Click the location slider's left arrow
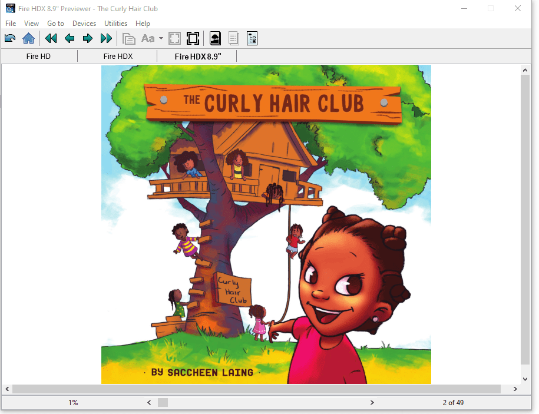 149,403
